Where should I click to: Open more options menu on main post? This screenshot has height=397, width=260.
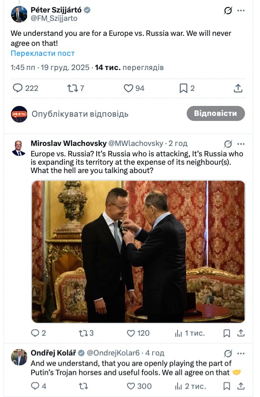(x=241, y=10)
